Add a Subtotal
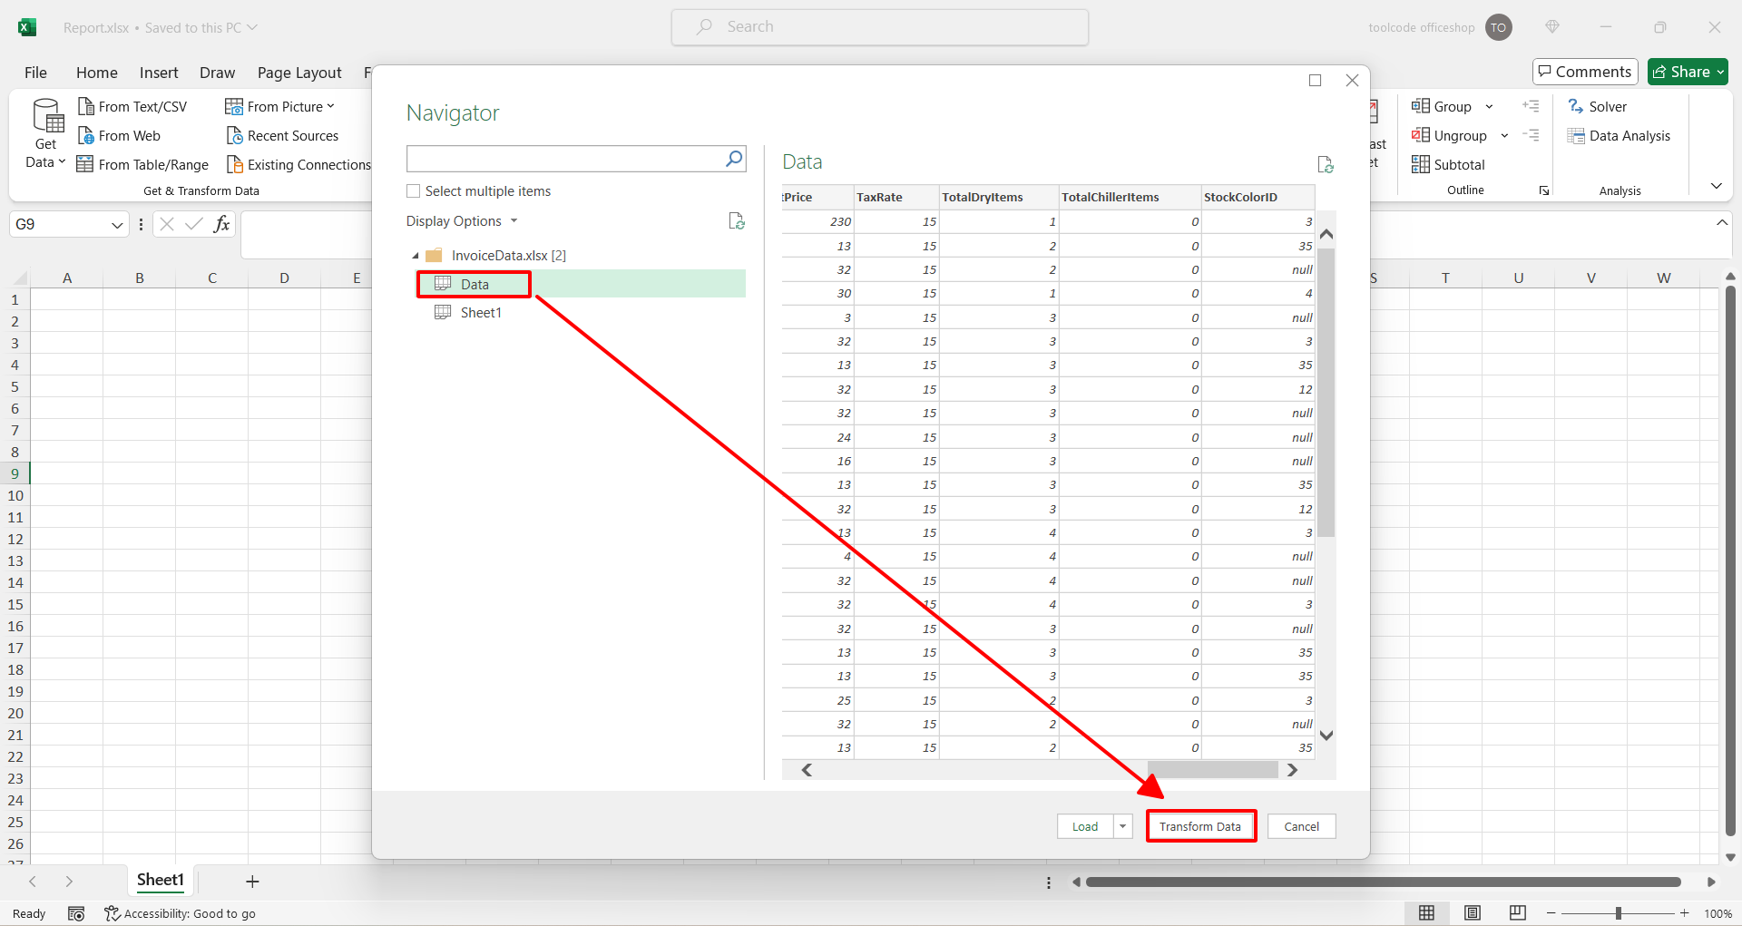The height and width of the screenshot is (926, 1742). (1448, 165)
